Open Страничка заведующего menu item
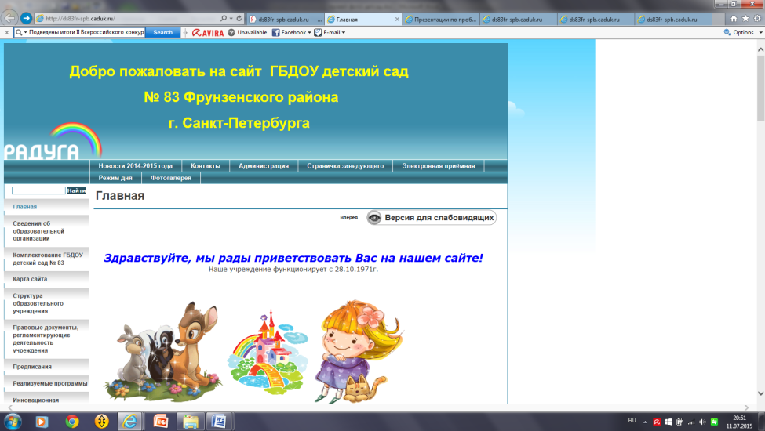Screen dimensions: 765x431 click(x=345, y=166)
